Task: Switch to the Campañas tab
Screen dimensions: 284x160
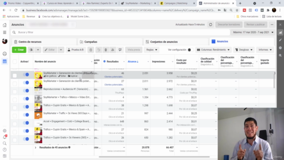Action: pyautogui.click(x=110, y=42)
